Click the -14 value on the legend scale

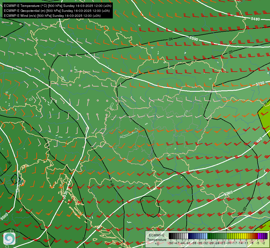pos(240,243)
